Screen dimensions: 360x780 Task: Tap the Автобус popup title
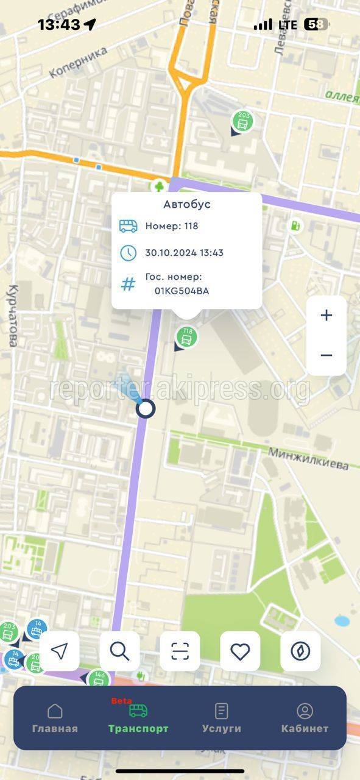(187, 204)
